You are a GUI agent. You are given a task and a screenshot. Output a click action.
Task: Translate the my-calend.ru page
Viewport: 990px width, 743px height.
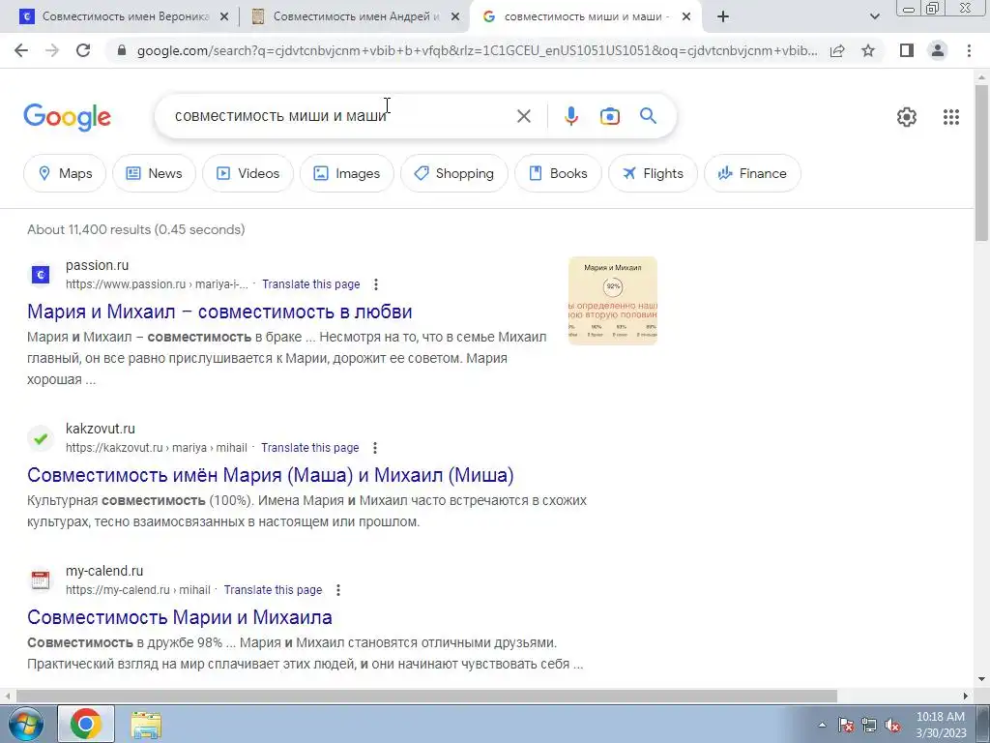coord(273,590)
